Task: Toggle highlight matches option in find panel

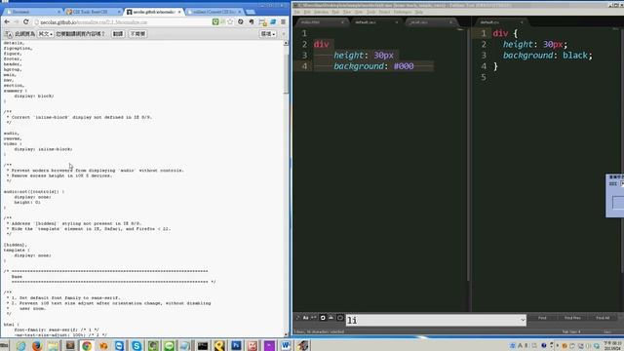Action: [340, 318]
